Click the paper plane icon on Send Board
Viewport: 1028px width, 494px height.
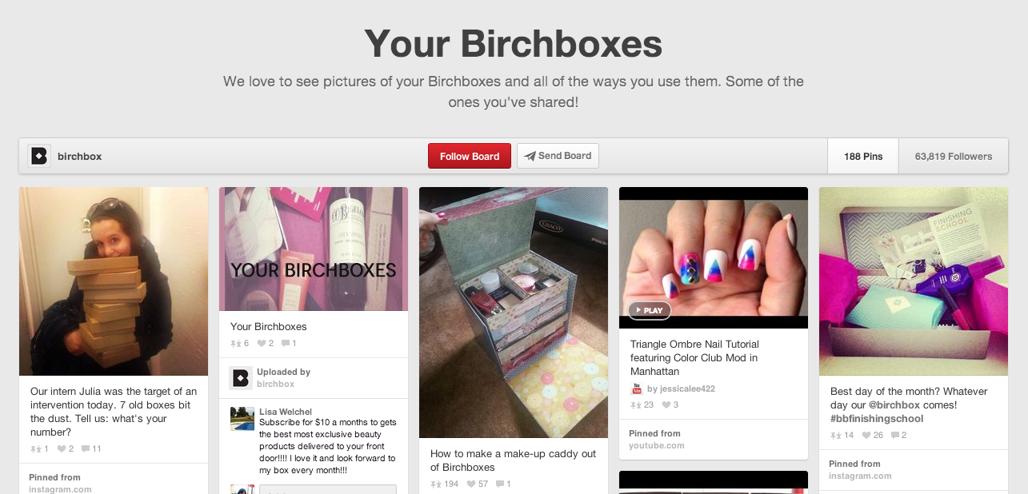pyautogui.click(x=530, y=156)
